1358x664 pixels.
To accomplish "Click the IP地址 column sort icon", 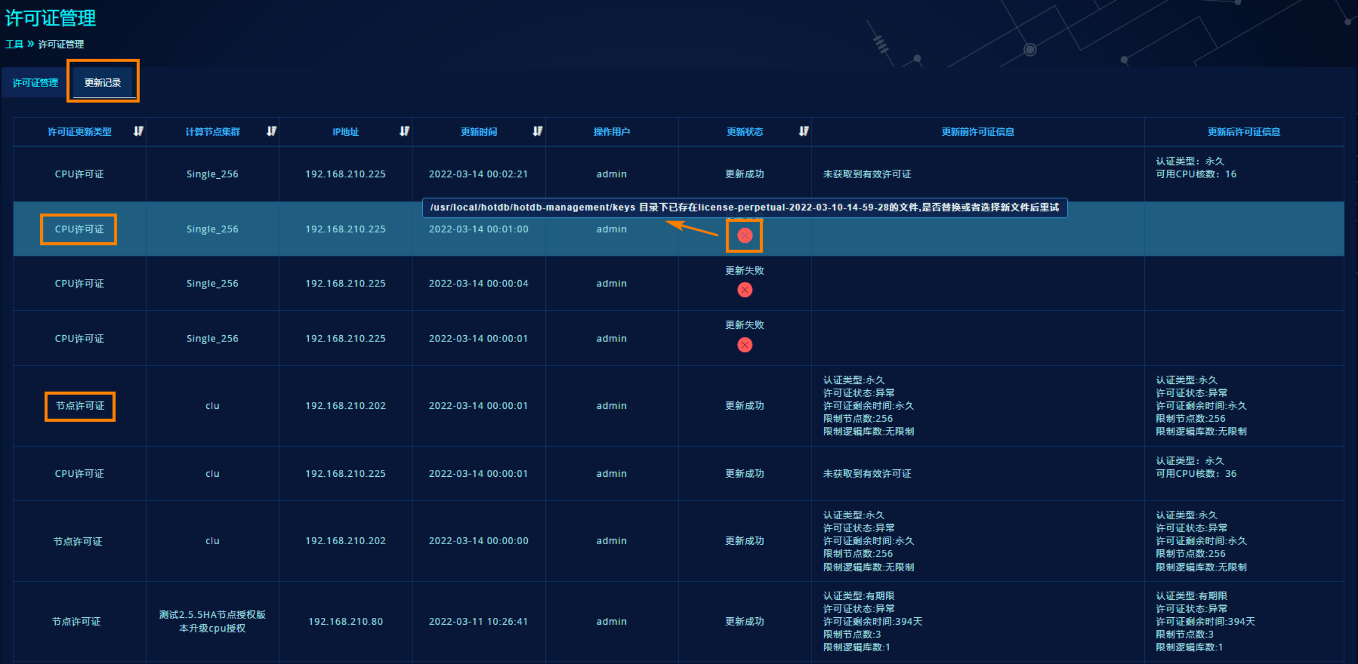I will pyautogui.click(x=404, y=131).
